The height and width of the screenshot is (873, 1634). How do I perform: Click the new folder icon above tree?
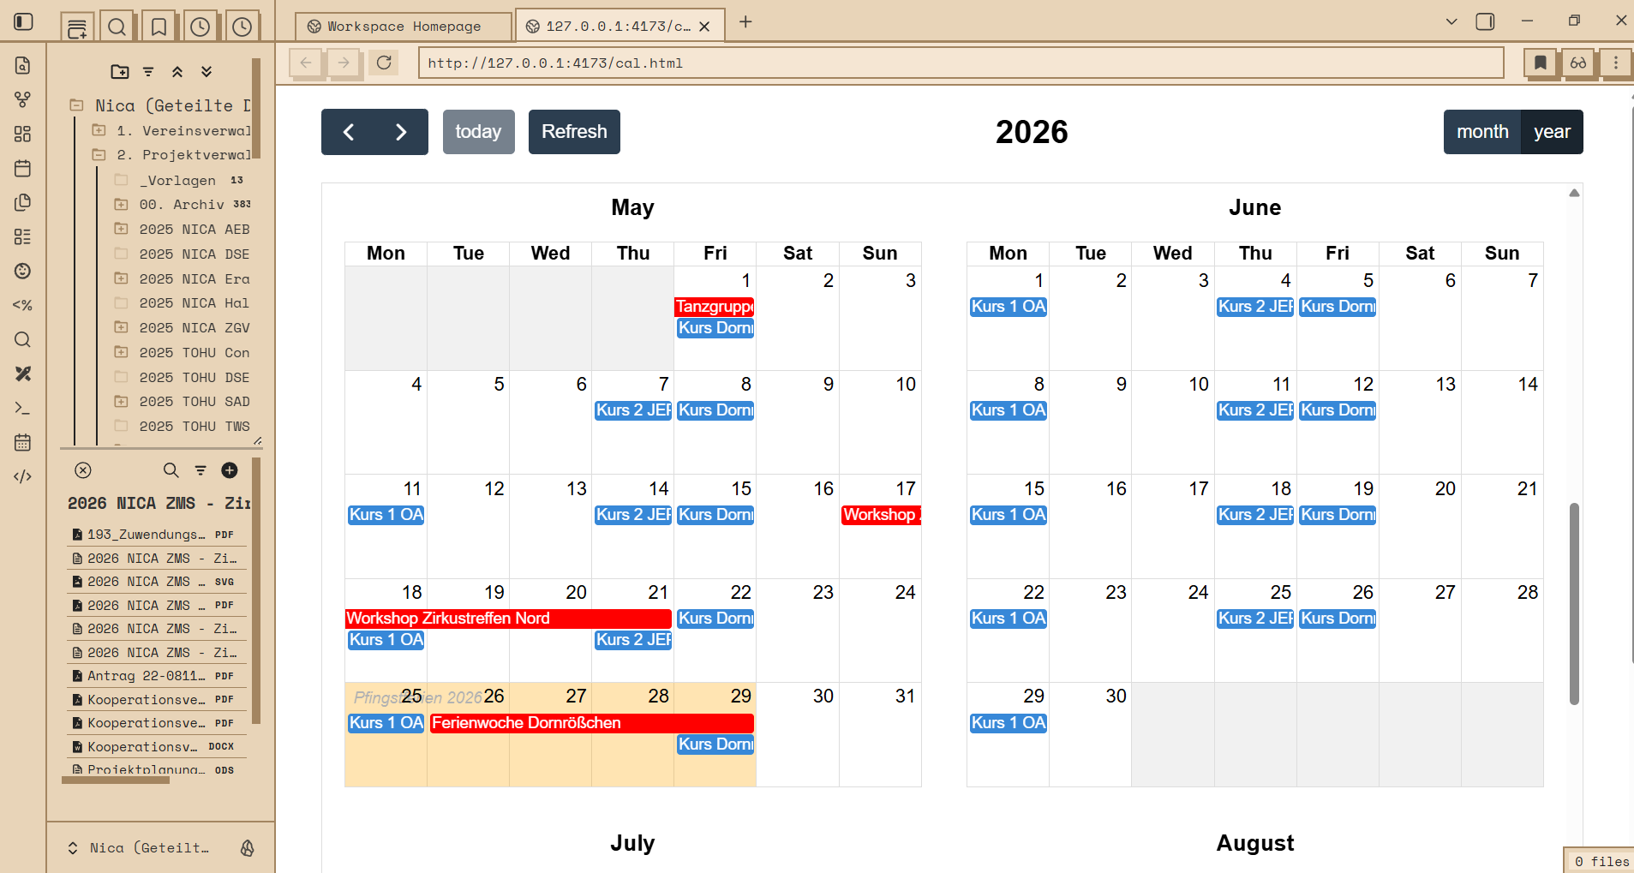(120, 72)
